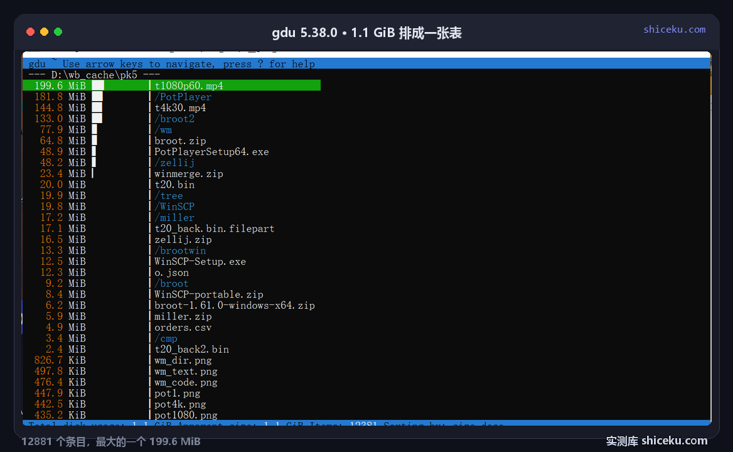Click the 826.7 KiB size value
Viewport: 733px width, 452px height.
(60, 360)
